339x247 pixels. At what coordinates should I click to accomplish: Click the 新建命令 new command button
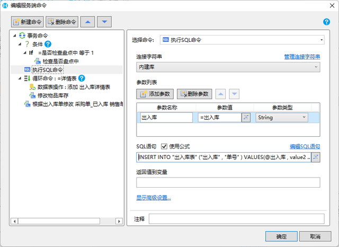coord(27,22)
